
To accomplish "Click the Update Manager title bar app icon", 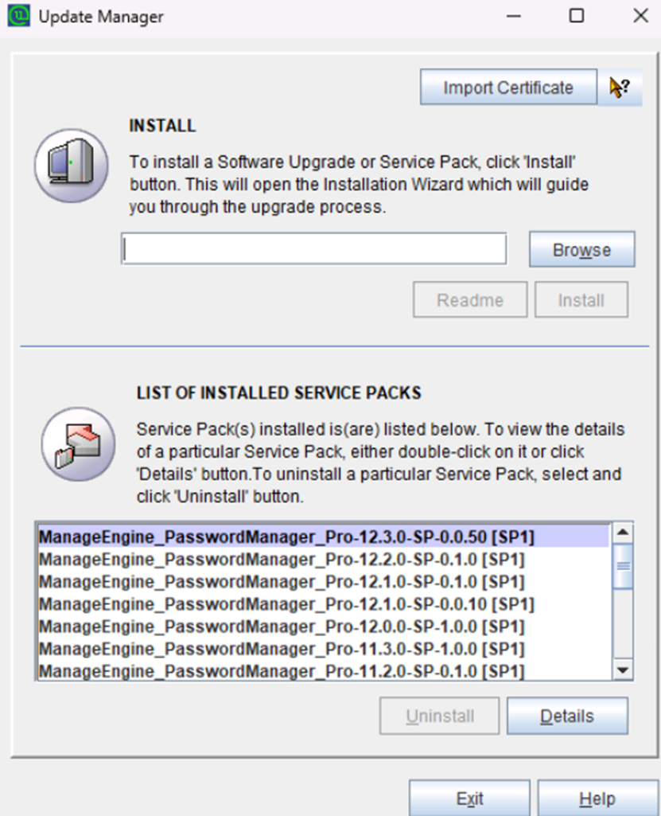I will pos(19,16).
